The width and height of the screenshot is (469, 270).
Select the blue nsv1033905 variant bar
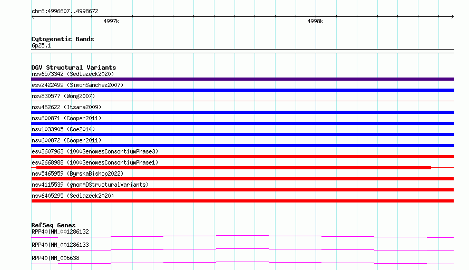[x=242, y=134]
